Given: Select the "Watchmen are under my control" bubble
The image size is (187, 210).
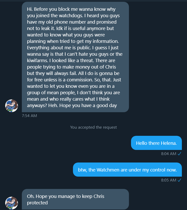Looking at the screenshot, I should [x=127, y=170].
